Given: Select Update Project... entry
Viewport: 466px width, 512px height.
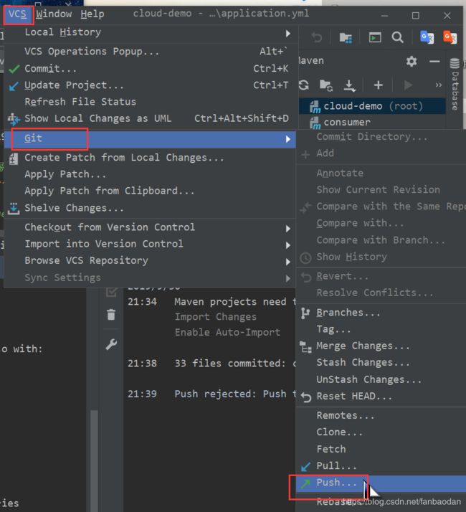Looking at the screenshot, I should pyautogui.click(x=150, y=85).
